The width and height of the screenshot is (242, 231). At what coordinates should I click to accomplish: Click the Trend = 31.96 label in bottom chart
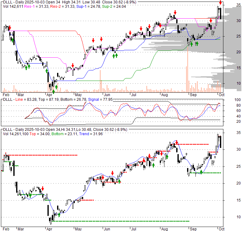91,134
